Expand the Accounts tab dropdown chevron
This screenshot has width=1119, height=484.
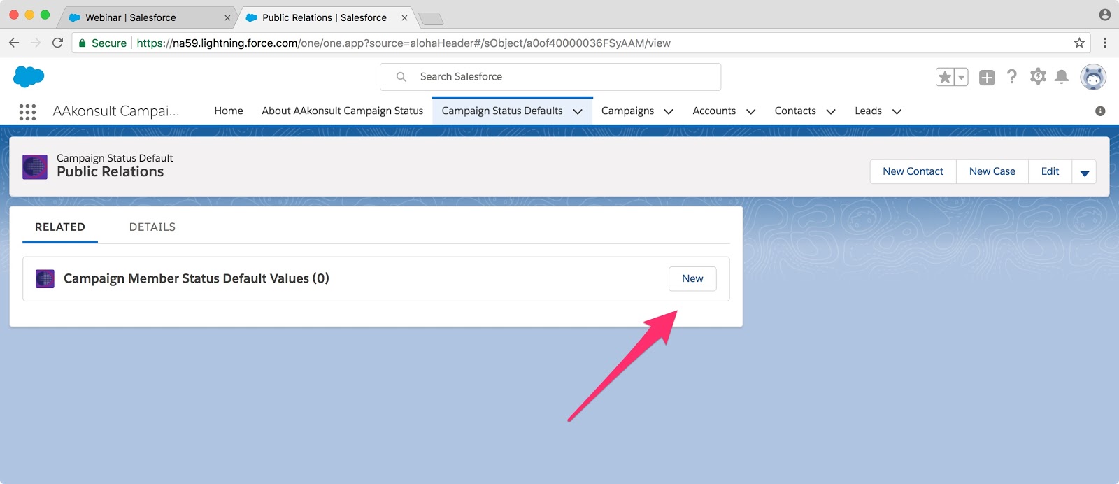[750, 111]
